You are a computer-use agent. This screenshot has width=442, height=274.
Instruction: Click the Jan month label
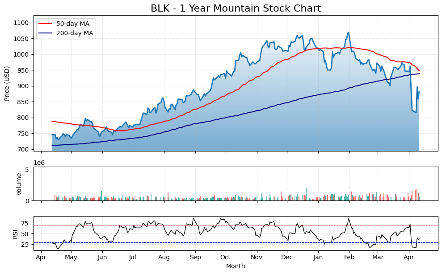tap(318, 257)
